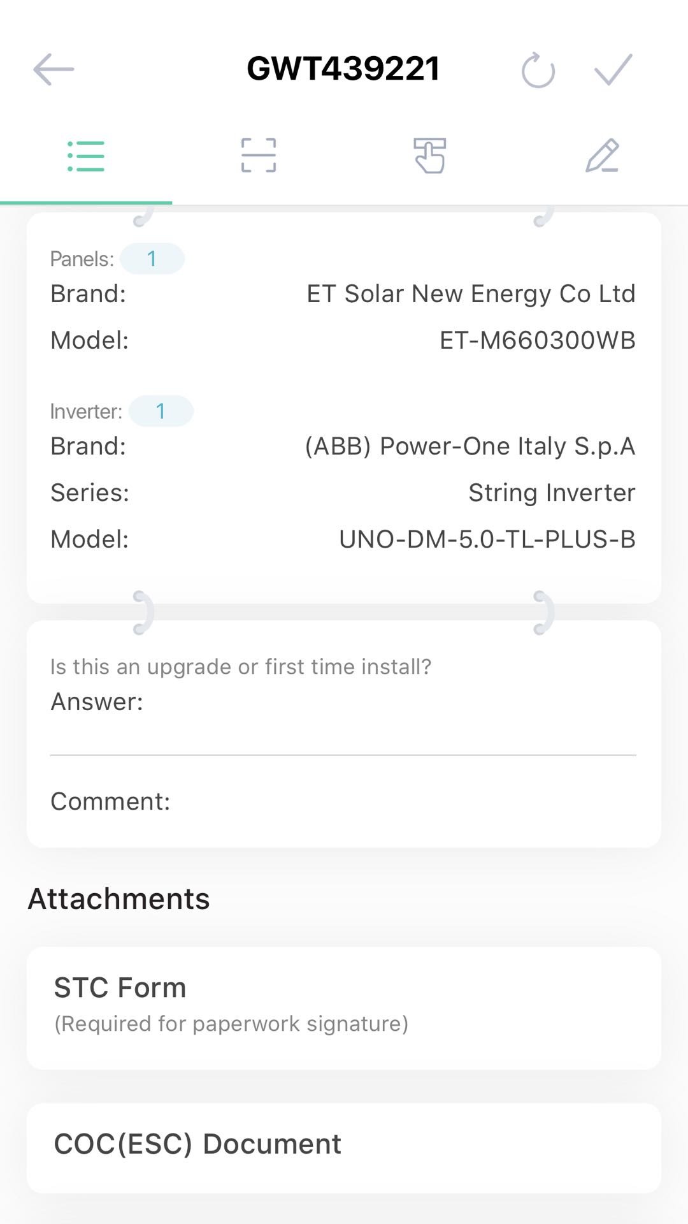
Task: Tap the (ABB) Power-One Italy brand value
Action: [x=469, y=446]
